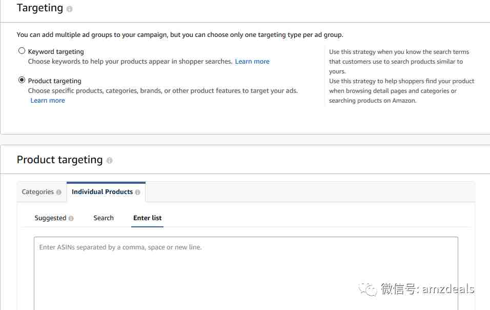
Task: Open the Learn more link under Keyword targeting
Action: click(x=252, y=62)
